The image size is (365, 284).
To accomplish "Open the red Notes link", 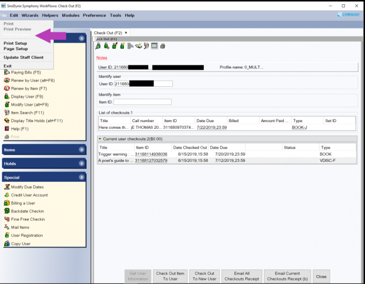I will [102, 58].
